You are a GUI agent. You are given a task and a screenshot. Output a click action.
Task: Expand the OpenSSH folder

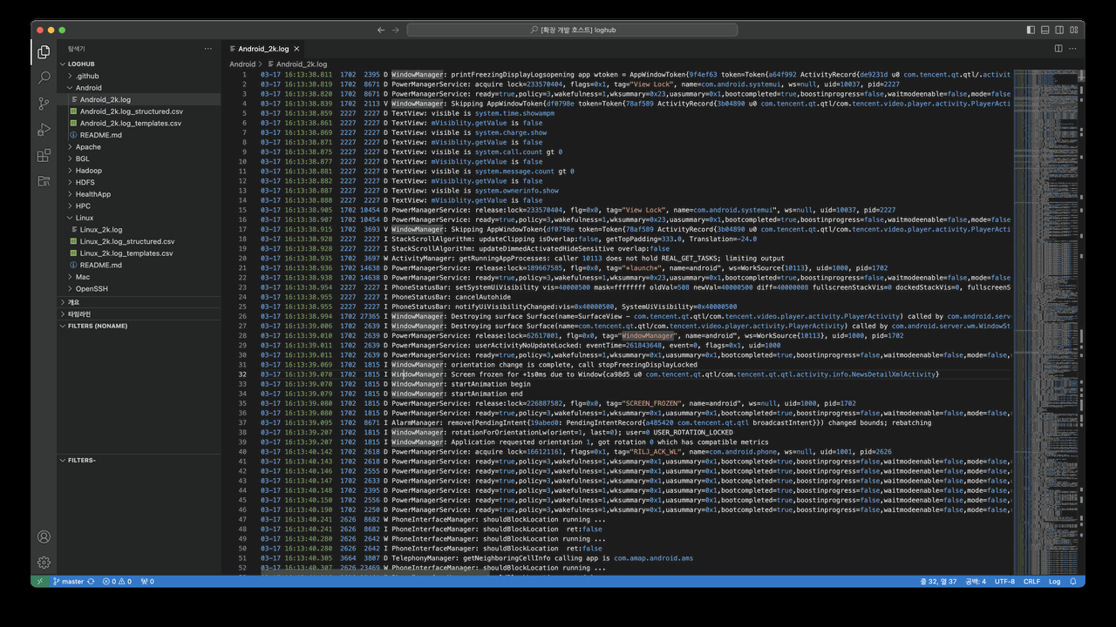click(x=139, y=289)
